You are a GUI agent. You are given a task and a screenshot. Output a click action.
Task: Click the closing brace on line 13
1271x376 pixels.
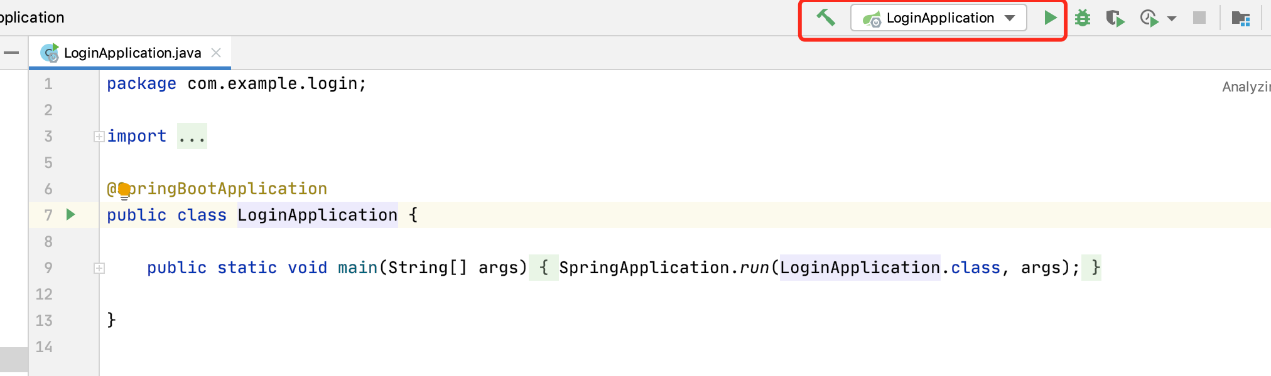coord(111,320)
